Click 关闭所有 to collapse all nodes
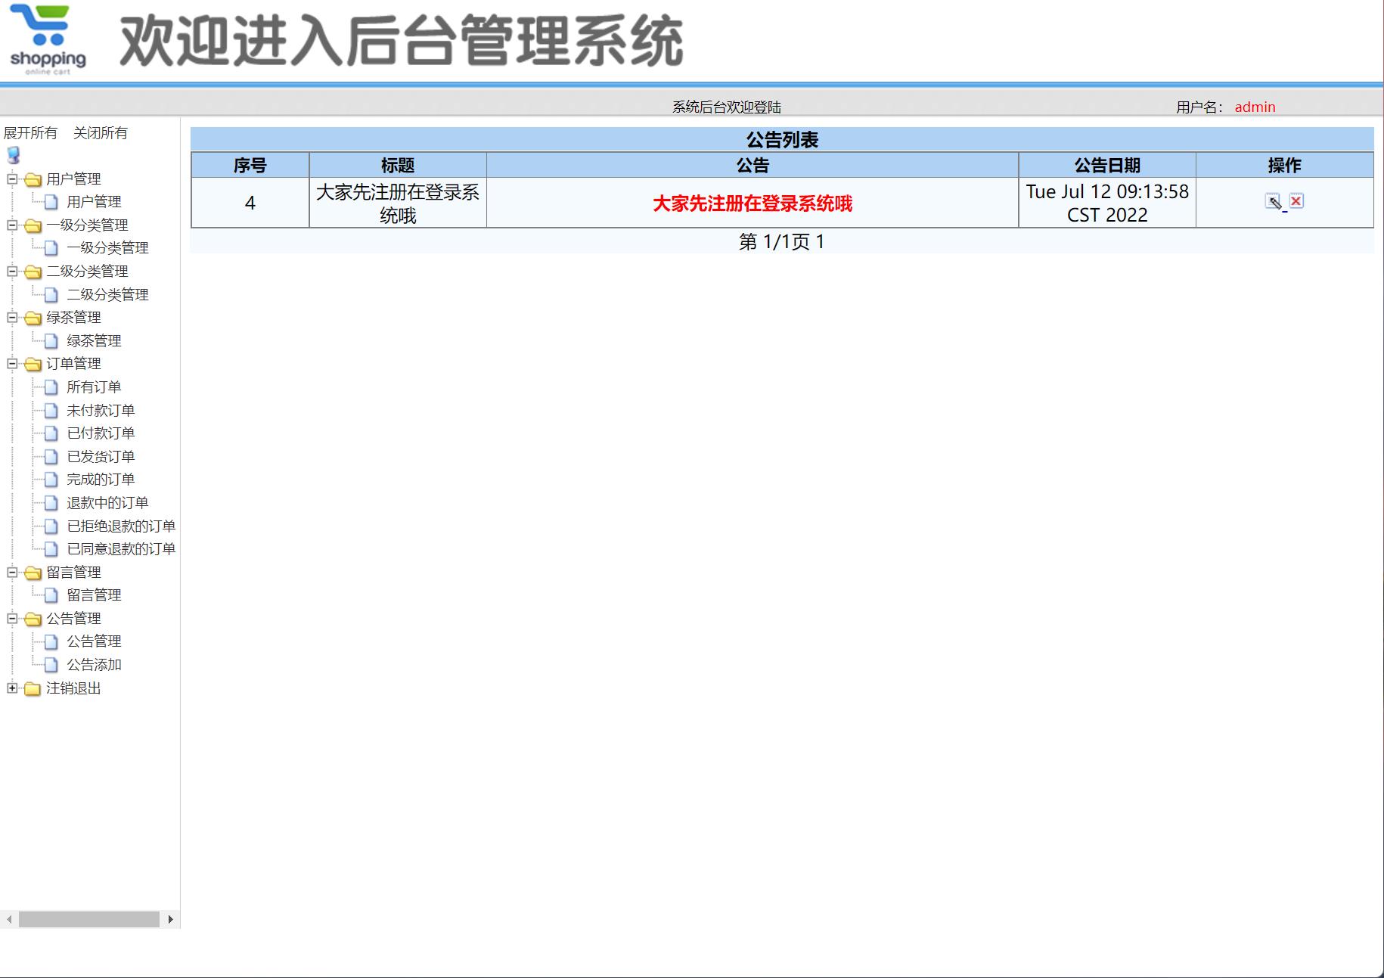Image resolution: width=1384 pixels, height=978 pixels. coord(101,133)
